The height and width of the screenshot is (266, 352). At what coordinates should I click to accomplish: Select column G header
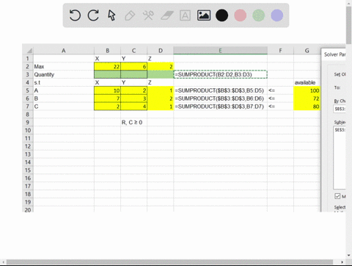pyautogui.click(x=307, y=51)
